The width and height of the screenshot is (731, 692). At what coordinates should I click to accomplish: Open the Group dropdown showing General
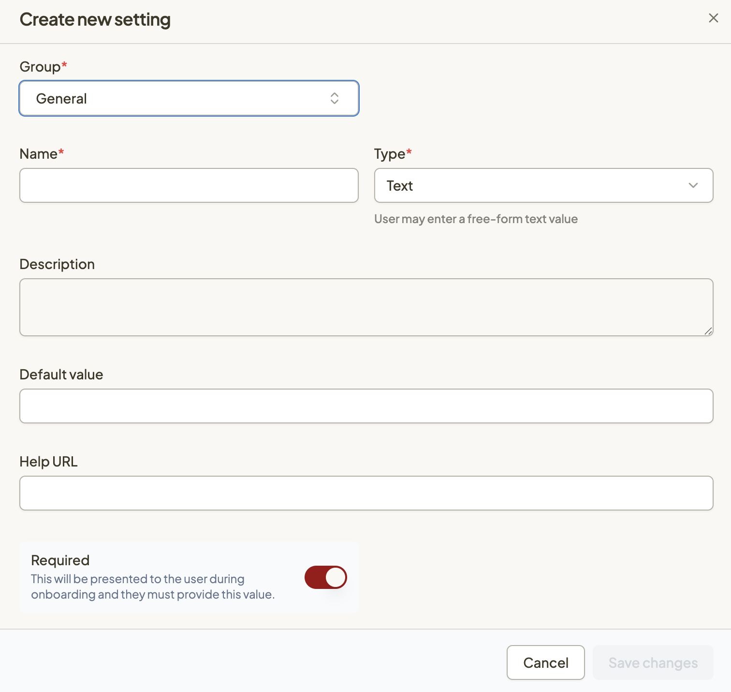(189, 99)
